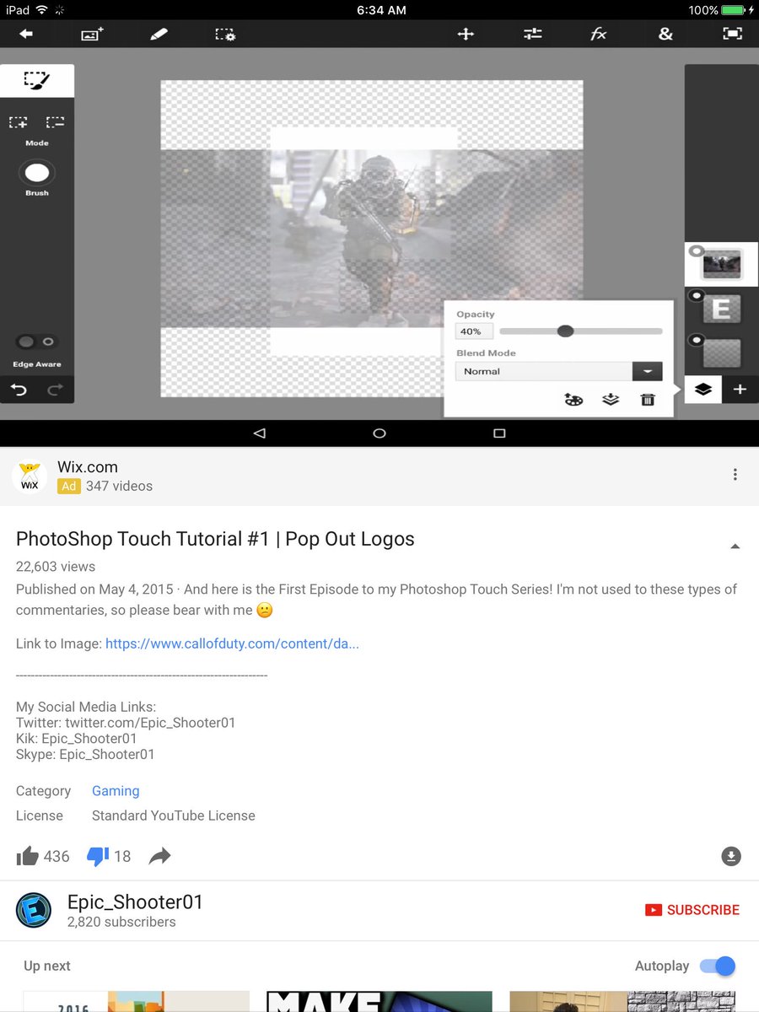Image resolution: width=759 pixels, height=1012 pixels.
Task: Open the Blend Mode dropdown arrow
Action: (x=648, y=371)
